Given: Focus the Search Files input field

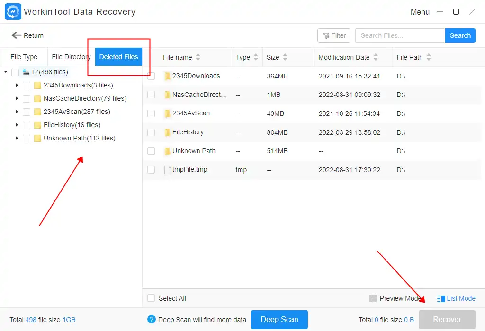Looking at the screenshot, I should (x=400, y=35).
